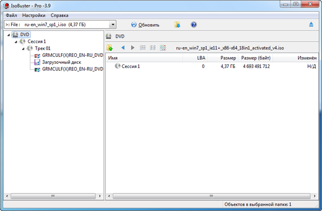Switch to large icons grid view
The height and width of the screenshot is (211, 322).
163,48
